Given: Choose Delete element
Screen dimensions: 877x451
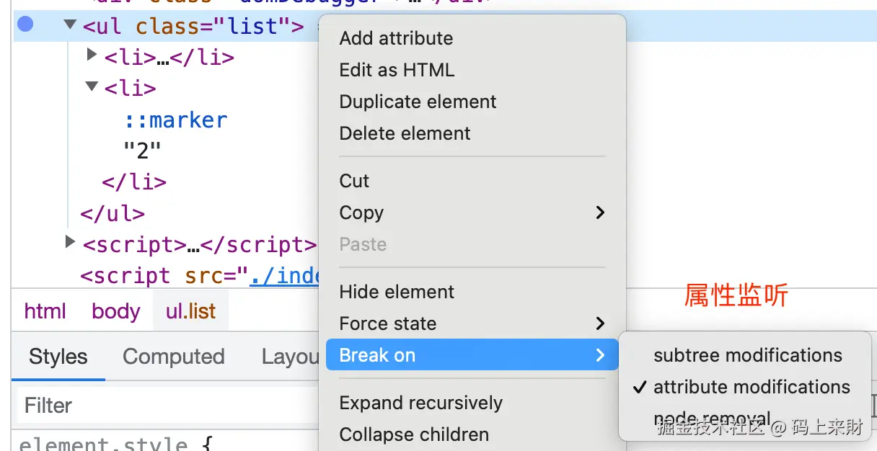Looking at the screenshot, I should click(405, 133).
